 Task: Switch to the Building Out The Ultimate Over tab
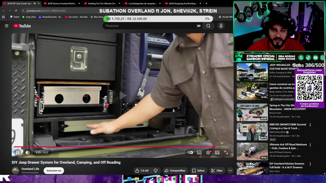point(102,4)
